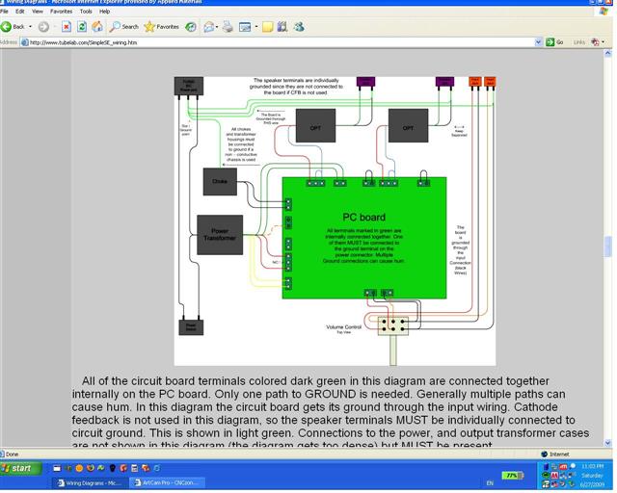Print the page with printer icon

(228, 27)
